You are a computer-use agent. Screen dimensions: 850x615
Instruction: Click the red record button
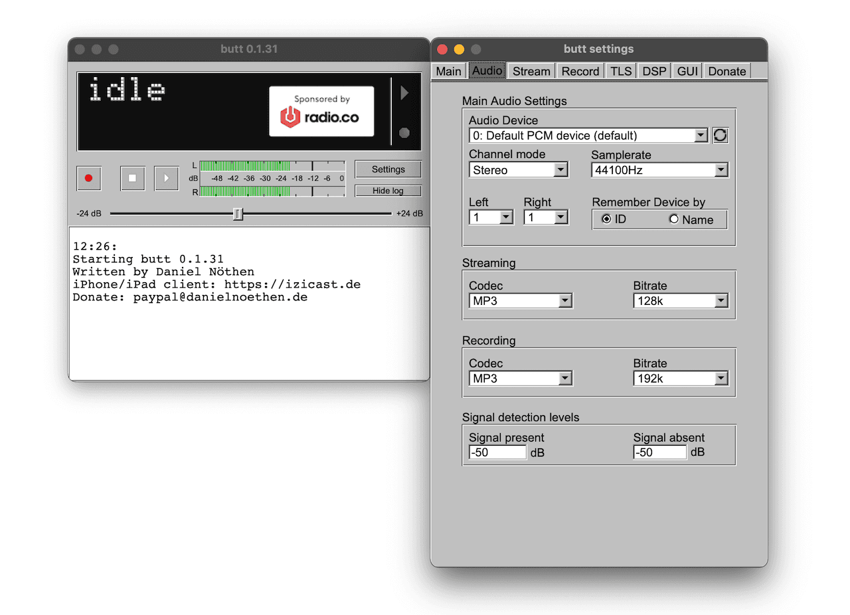coord(88,178)
